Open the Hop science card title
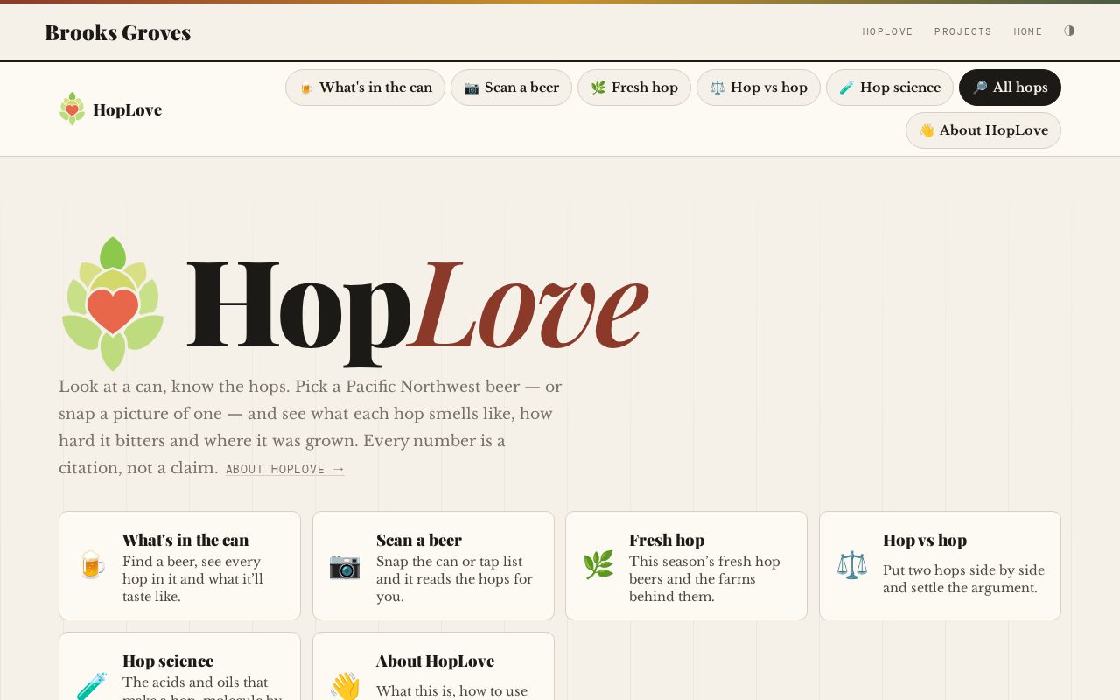This screenshot has height=700, width=1120. point(168,661)
